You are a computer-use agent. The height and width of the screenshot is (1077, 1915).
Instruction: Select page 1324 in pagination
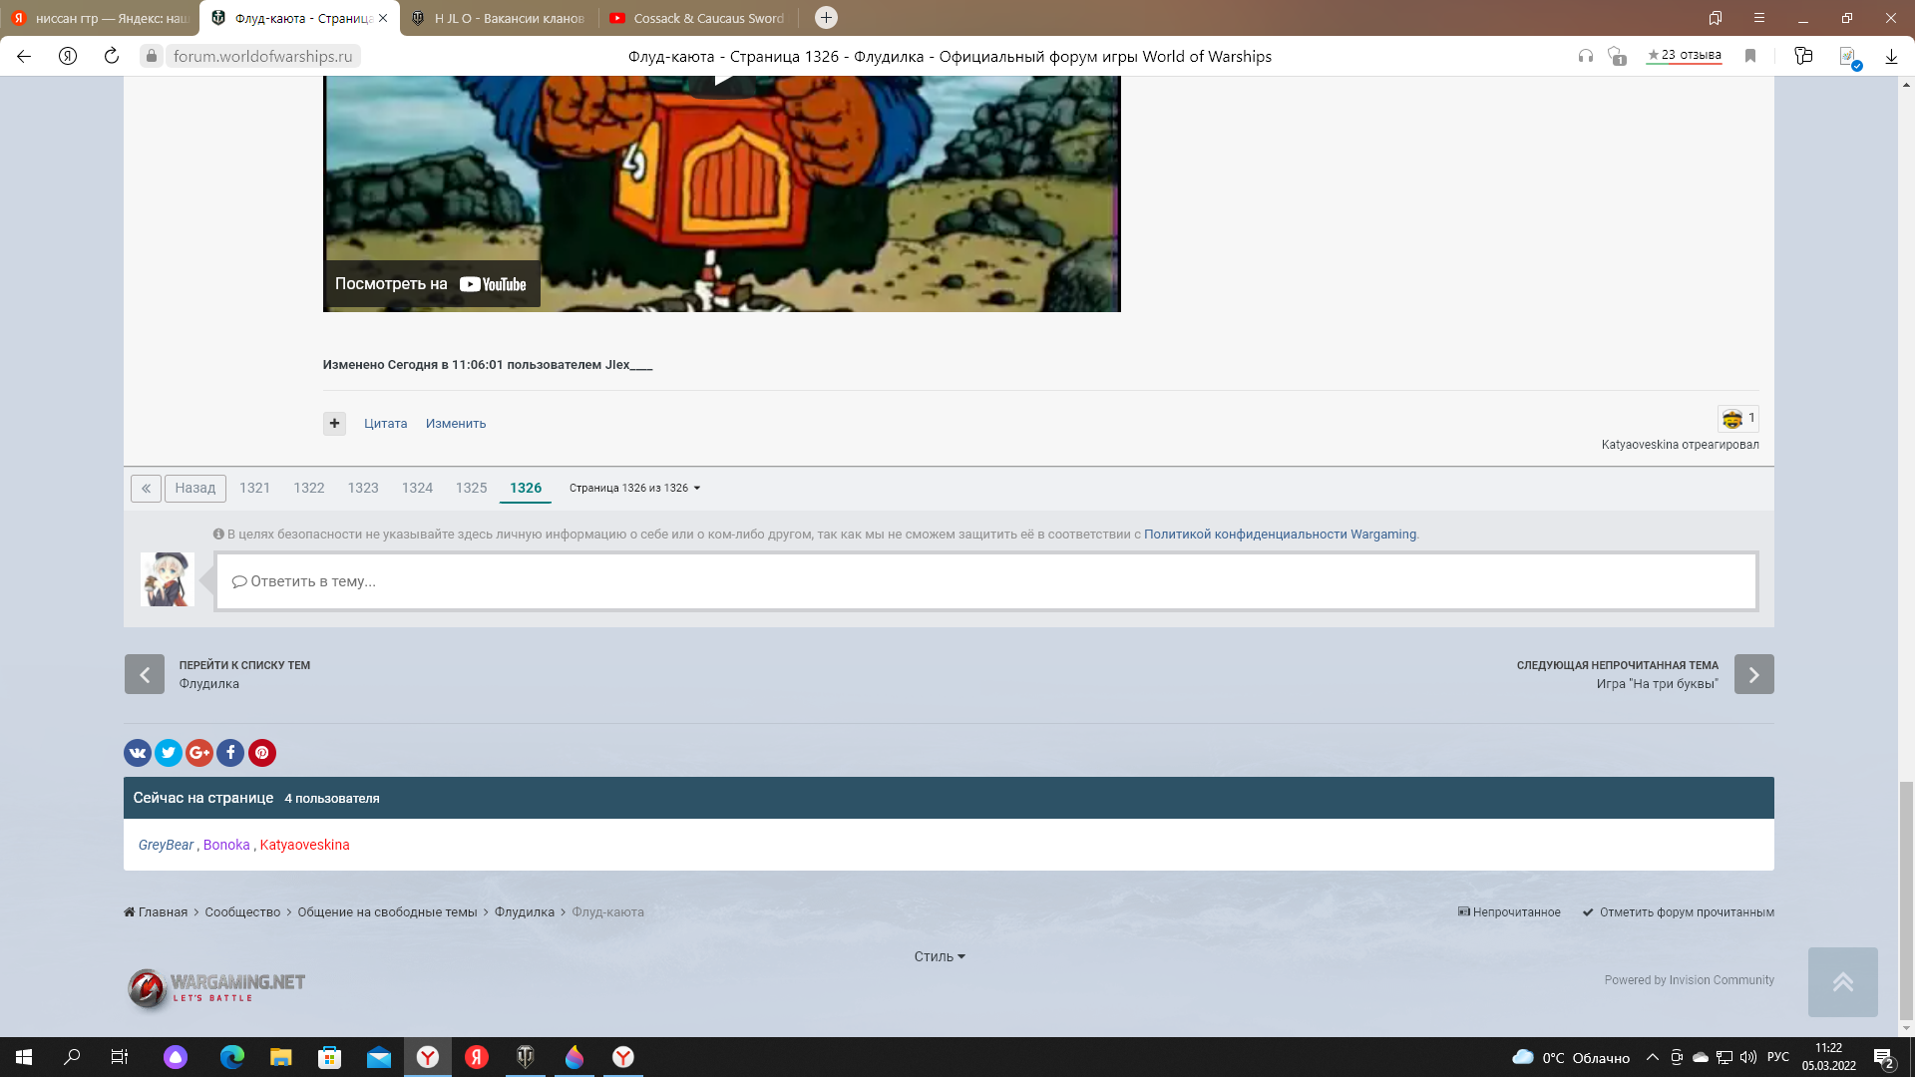click(417, 488)
